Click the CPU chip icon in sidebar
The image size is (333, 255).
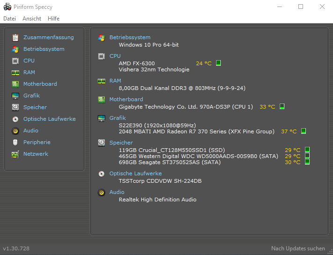coord(15,61)
